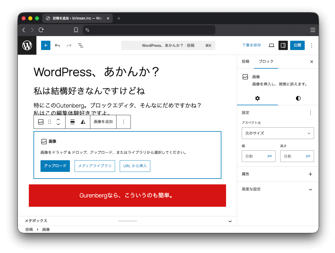The height and width of the screenshot is (253, 335).
Task: Click the browser bookmark icon
Action: tap(76, 30)
